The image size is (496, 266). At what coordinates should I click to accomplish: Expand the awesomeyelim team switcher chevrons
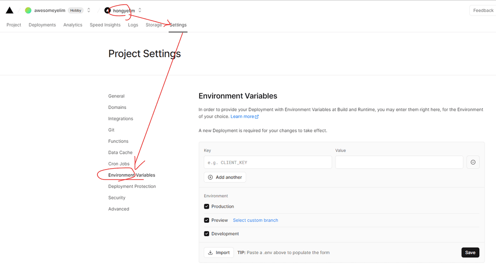point(89,11)
